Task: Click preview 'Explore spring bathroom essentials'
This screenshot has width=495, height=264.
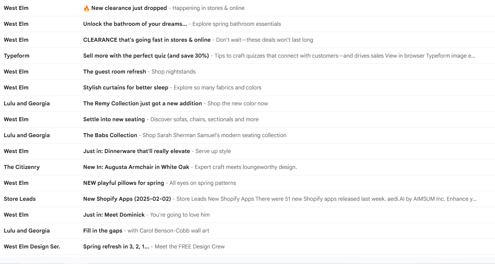Action: pos(237,24)
